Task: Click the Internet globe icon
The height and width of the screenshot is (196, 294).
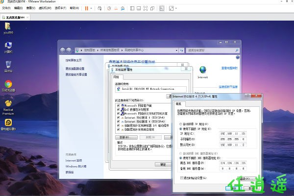Action: coord(203,70)
